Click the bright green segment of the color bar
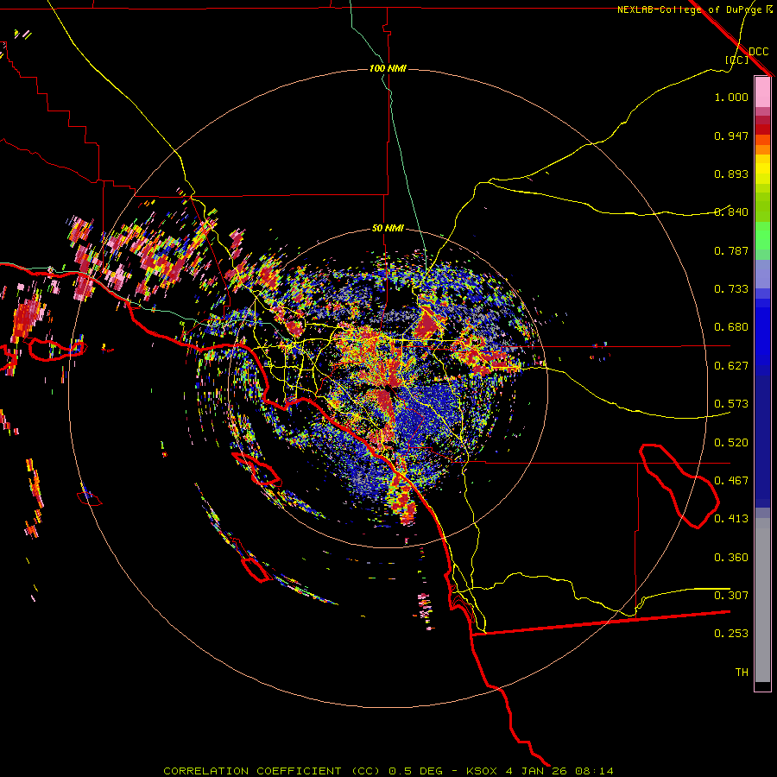 point(762,236)
